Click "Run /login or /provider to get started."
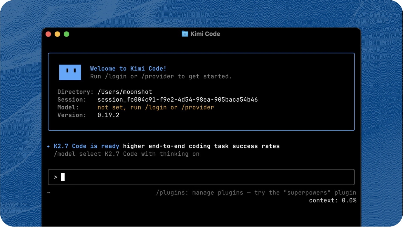This screenshot has width=403, height=227. pos(161,77)
